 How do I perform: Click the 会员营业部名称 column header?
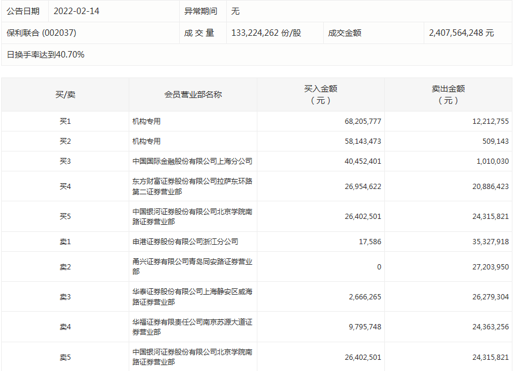tap(193, 95)
